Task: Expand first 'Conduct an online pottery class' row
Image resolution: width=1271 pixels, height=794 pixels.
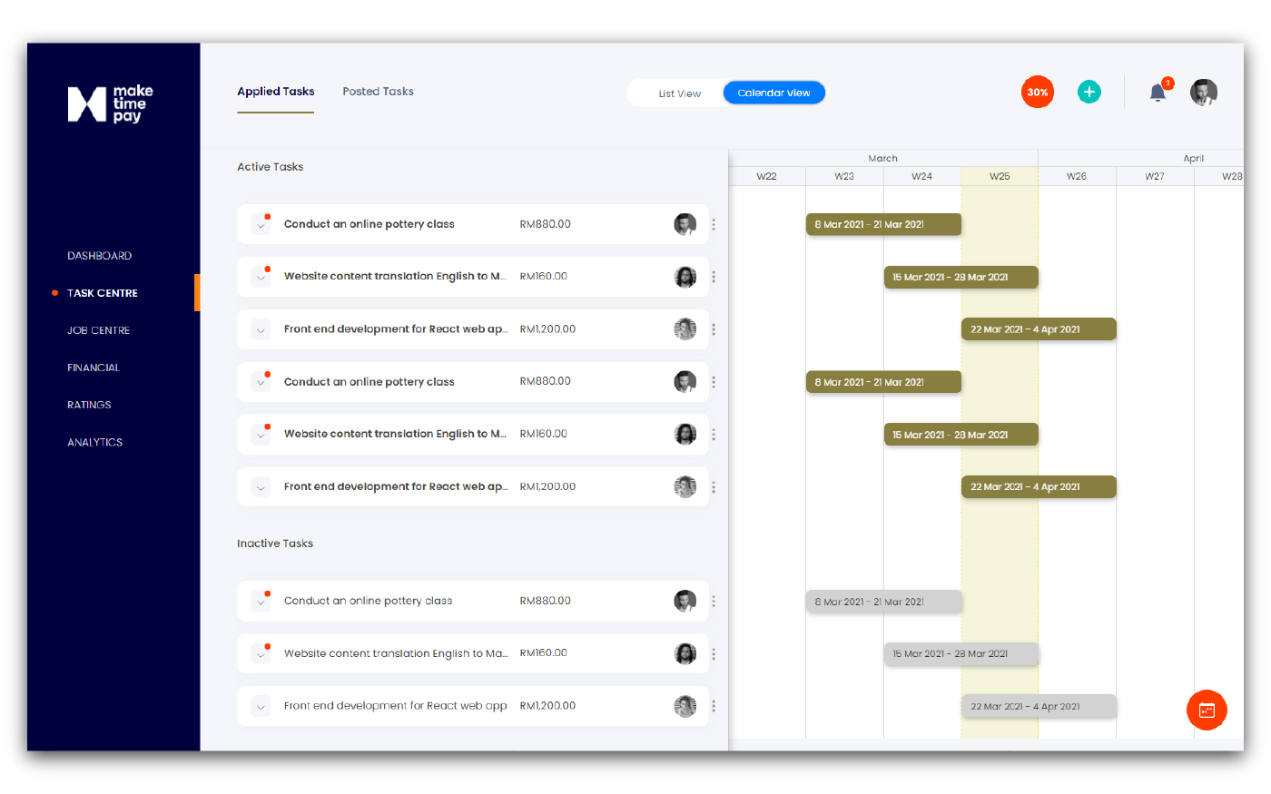Action: (x=261, y=224)
